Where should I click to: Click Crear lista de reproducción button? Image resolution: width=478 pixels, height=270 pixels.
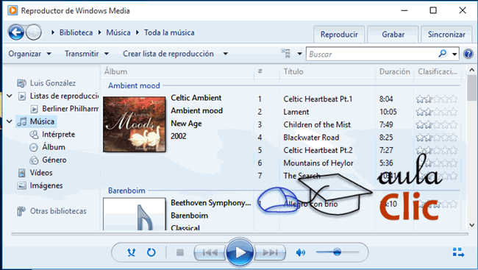point(168,54)
